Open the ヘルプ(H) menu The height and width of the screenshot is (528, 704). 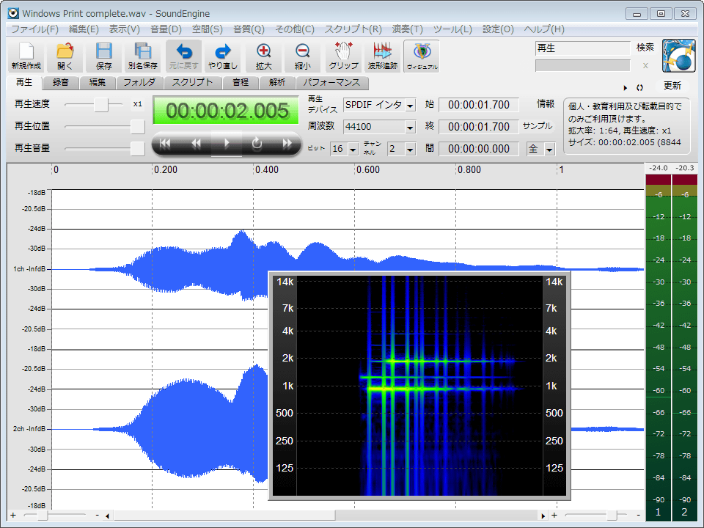point(543,29)
